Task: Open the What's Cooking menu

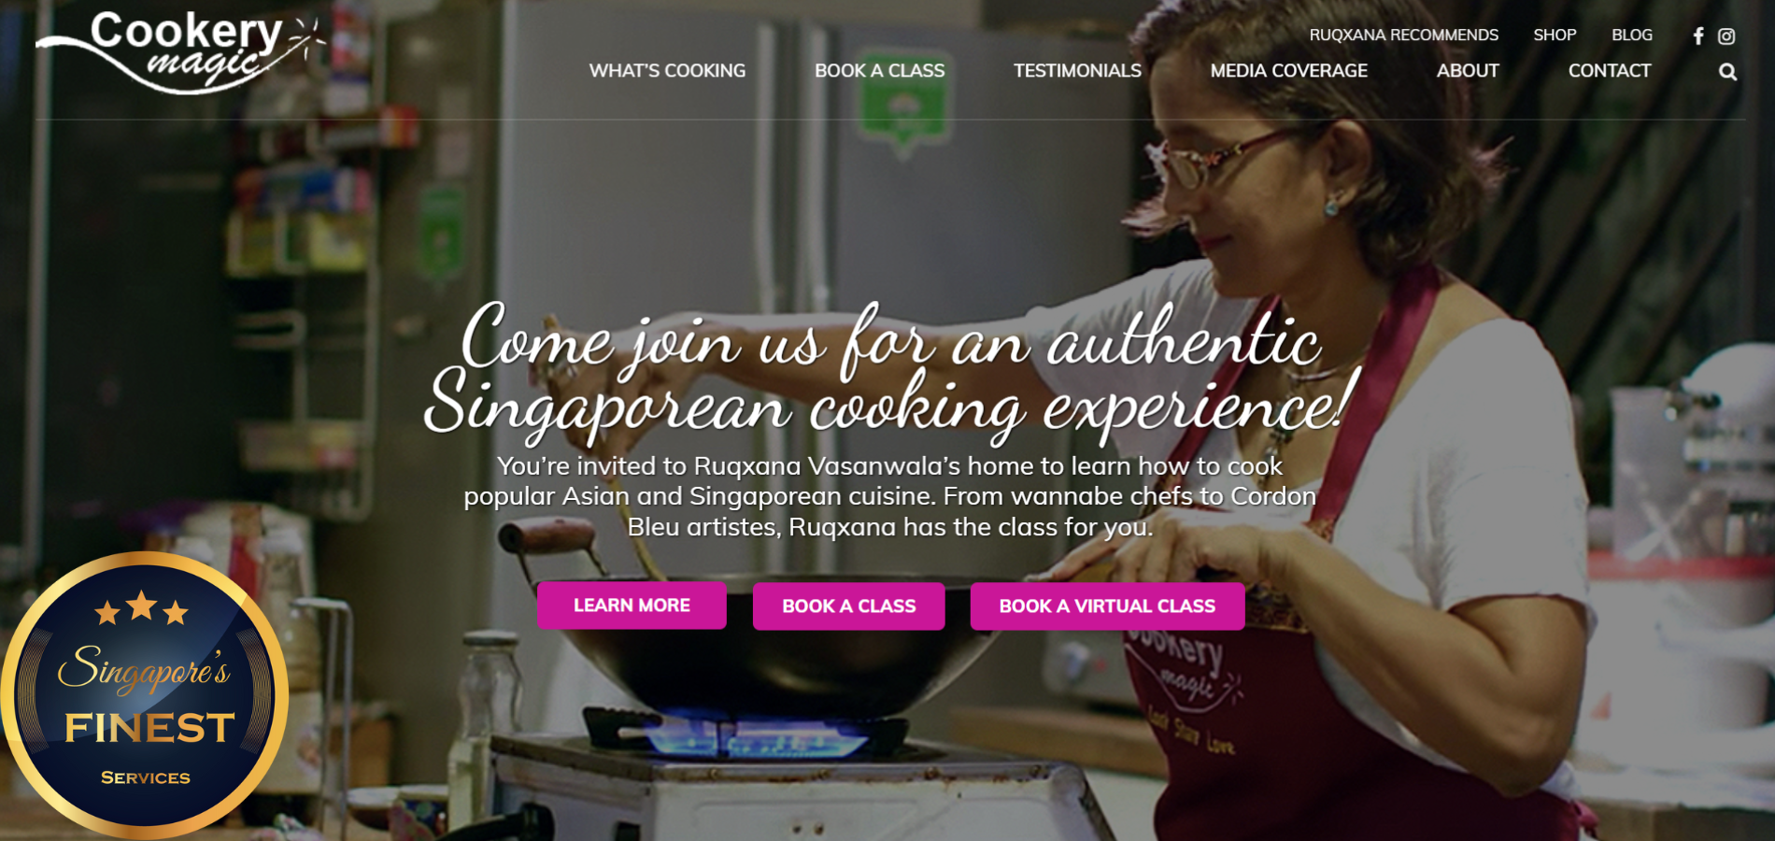Action: (667, 71)
